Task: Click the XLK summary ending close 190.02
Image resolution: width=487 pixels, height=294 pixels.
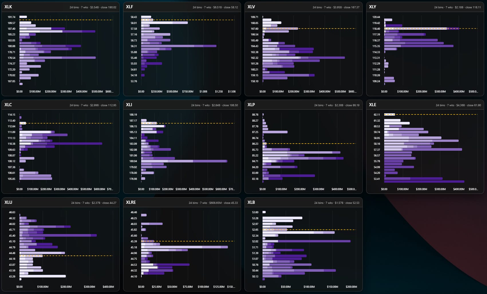Action: point(93,7)
